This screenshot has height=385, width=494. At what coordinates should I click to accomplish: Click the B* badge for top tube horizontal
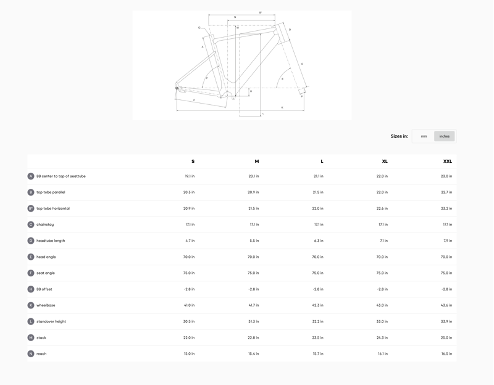pyautogui.click(x=31, y=209)
